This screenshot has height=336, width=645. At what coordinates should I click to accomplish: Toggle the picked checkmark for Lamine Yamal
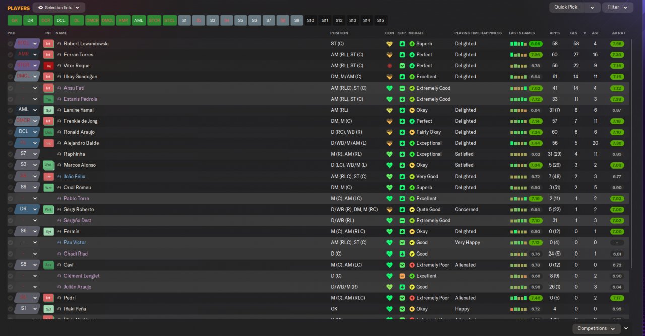[10, 110]
